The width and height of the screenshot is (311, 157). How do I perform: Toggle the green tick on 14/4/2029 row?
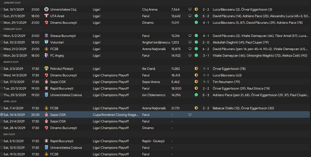point(2,115)
